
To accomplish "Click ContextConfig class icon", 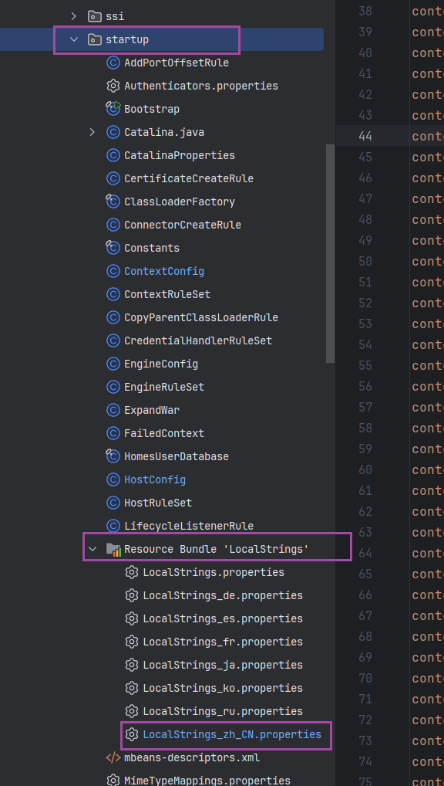I will (113, 271).
